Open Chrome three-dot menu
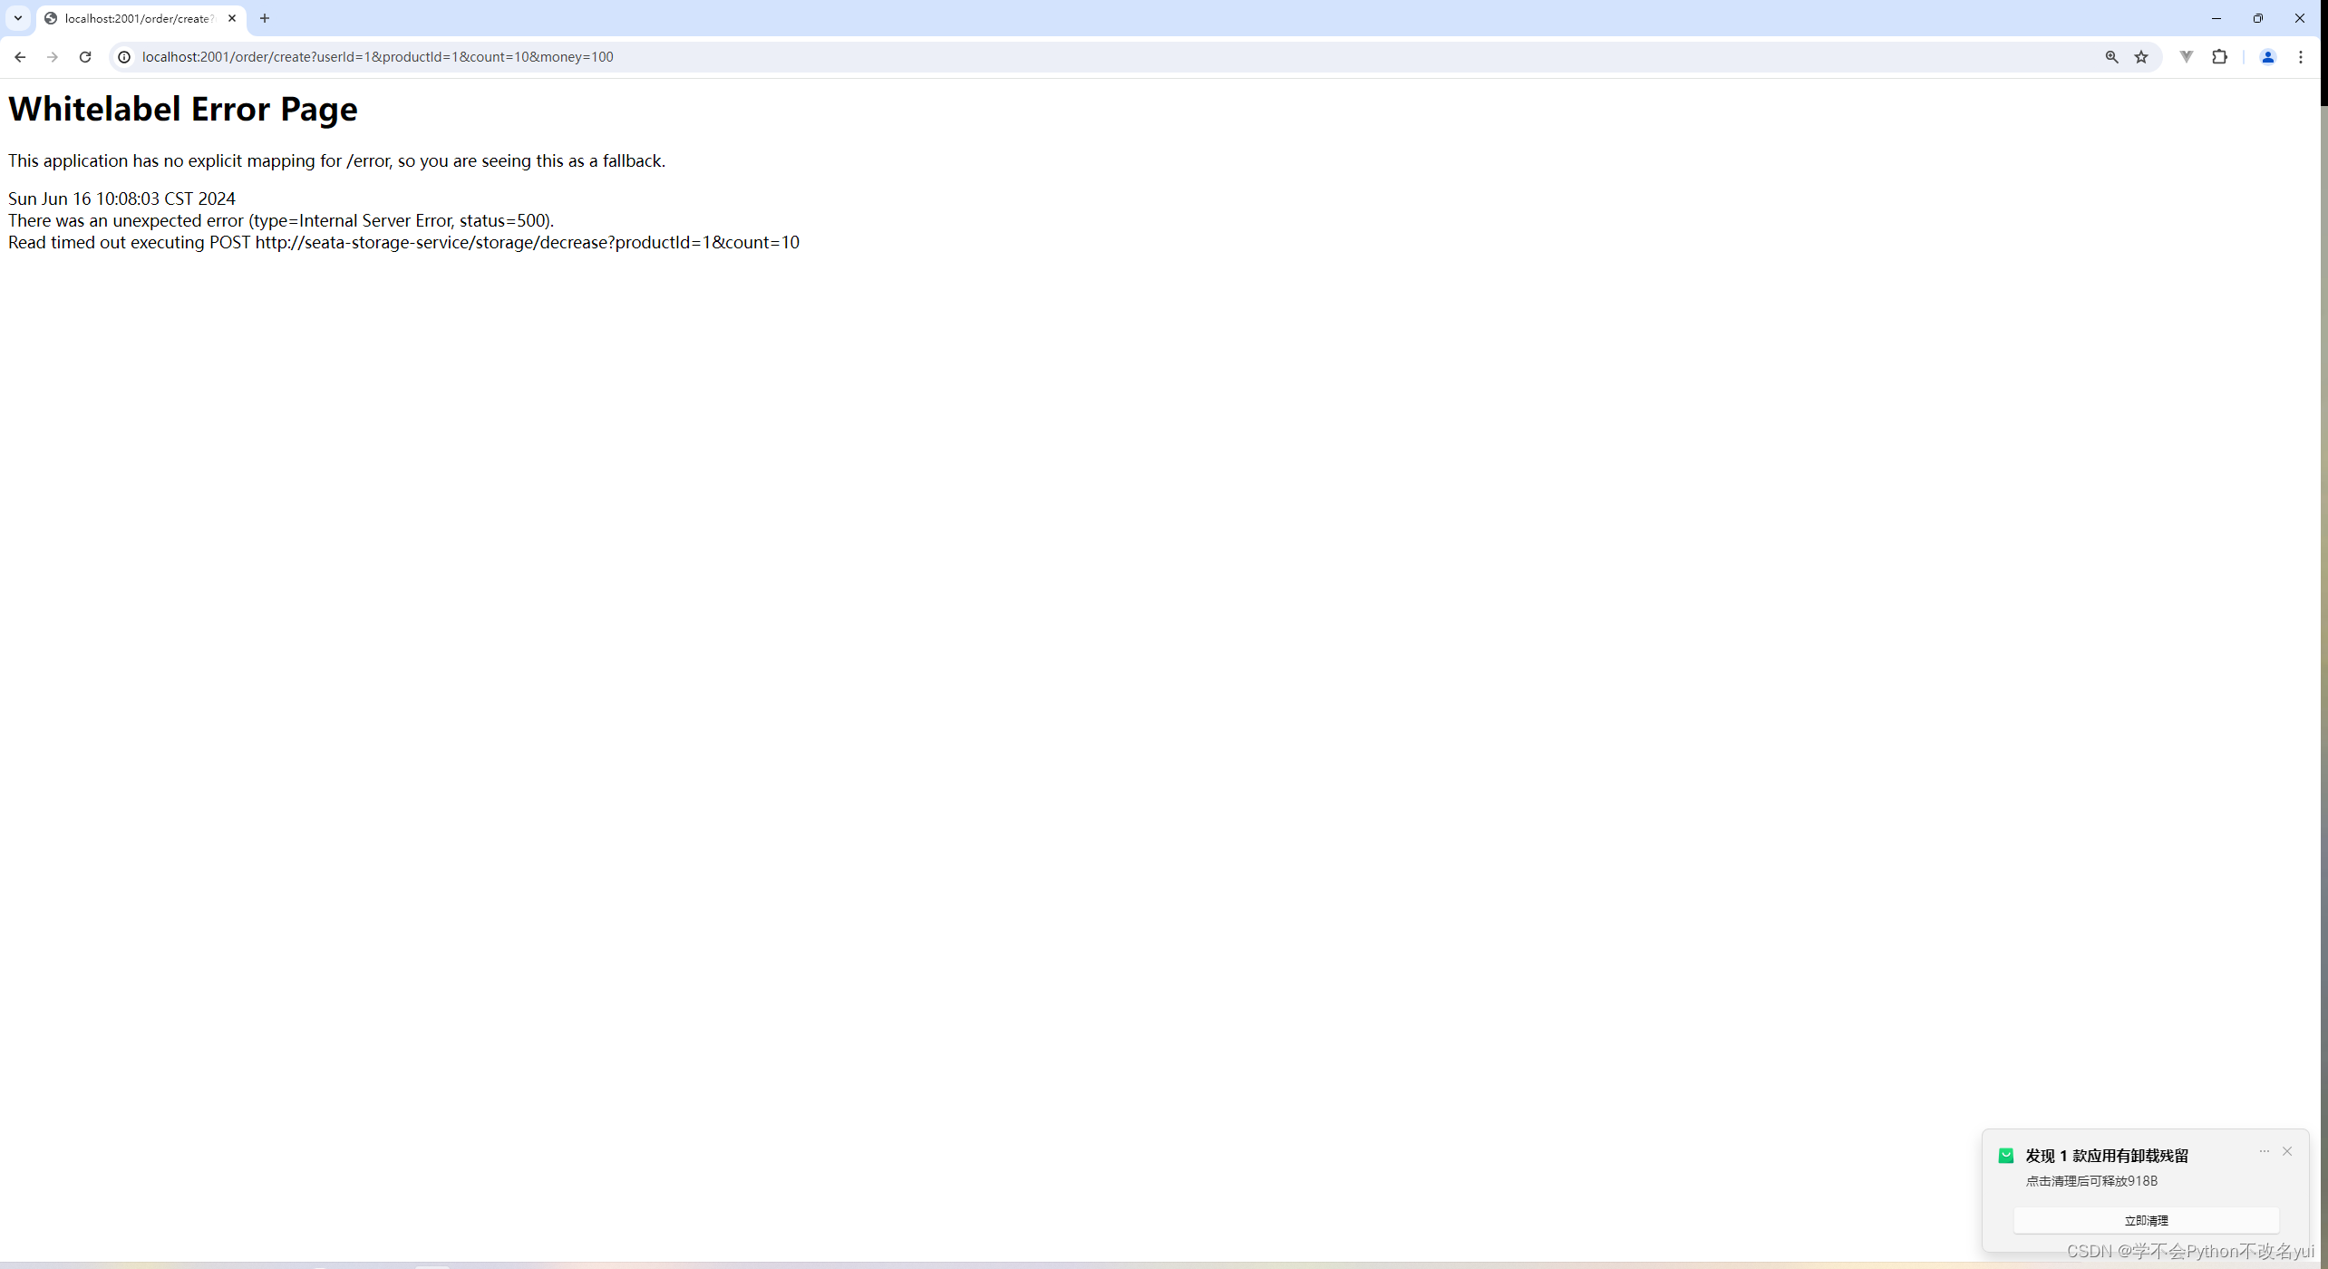Viewport: 2328px width, 1269px height. [x=2301, y=57]
